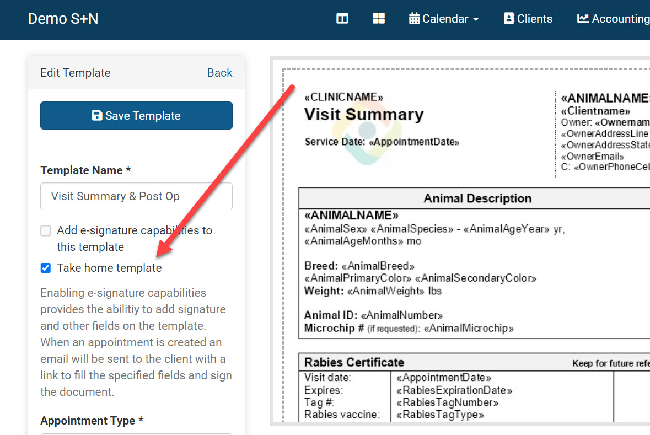The width and height of the screenshot is (650, 435).
Task: Click the four-square grid icon in navbar
Action: [379, 19]
